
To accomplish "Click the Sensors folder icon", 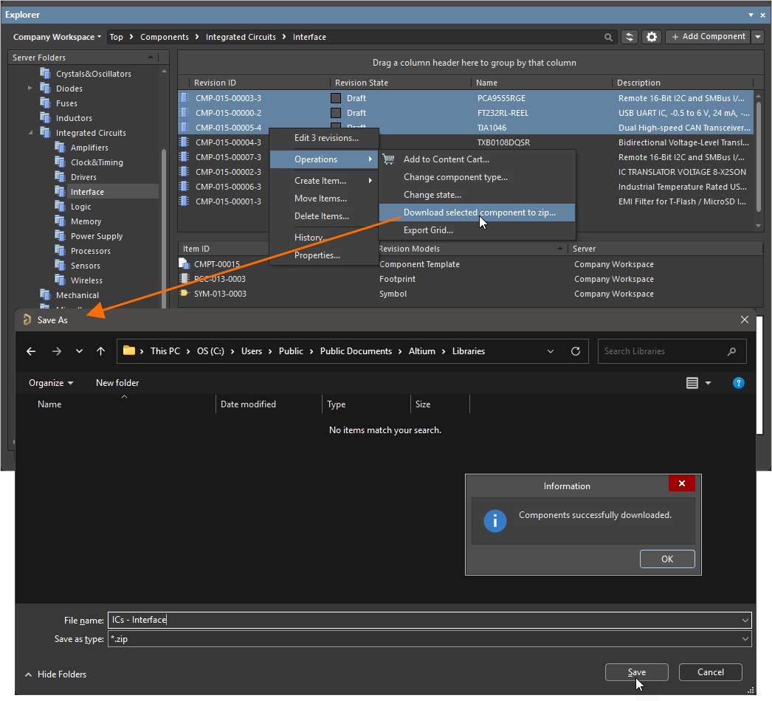I will pos(60,266).
